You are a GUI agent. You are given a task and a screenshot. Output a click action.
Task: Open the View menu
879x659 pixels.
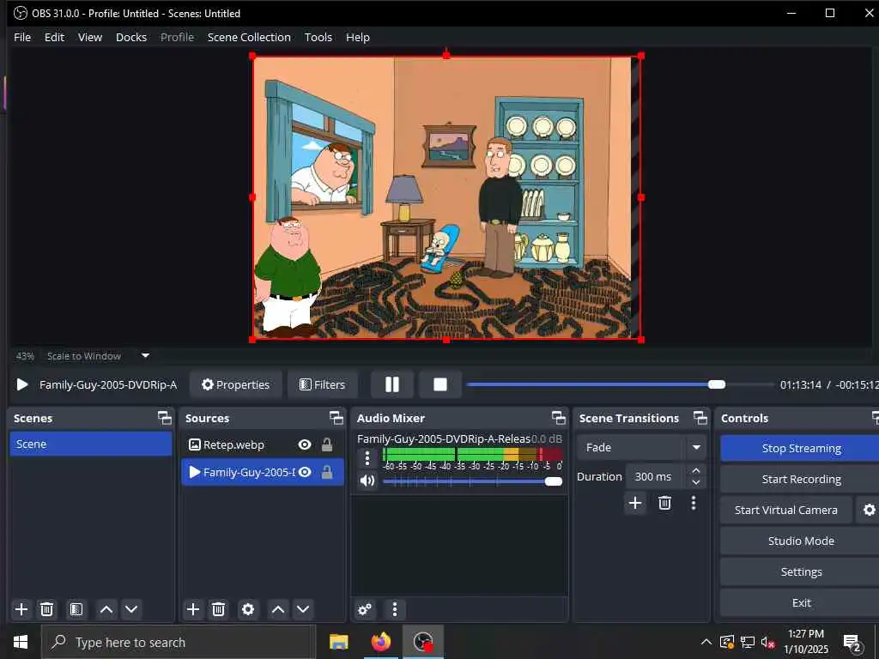[x=89, y=37]
